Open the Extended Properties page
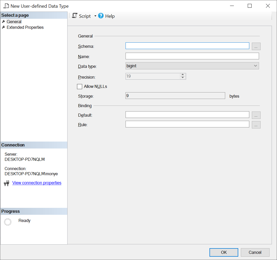The image size is (277, 260). pos(25,27)
